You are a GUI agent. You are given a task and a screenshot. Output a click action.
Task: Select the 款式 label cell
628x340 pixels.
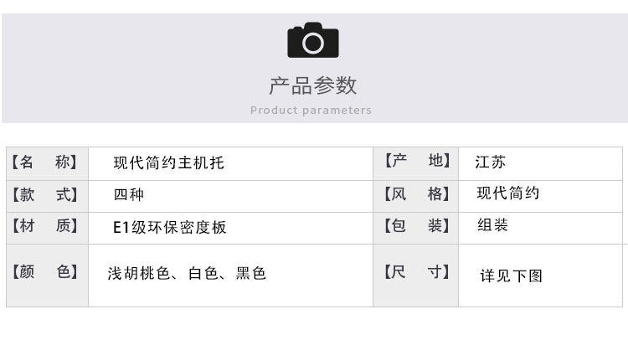[x=47, y=194]
